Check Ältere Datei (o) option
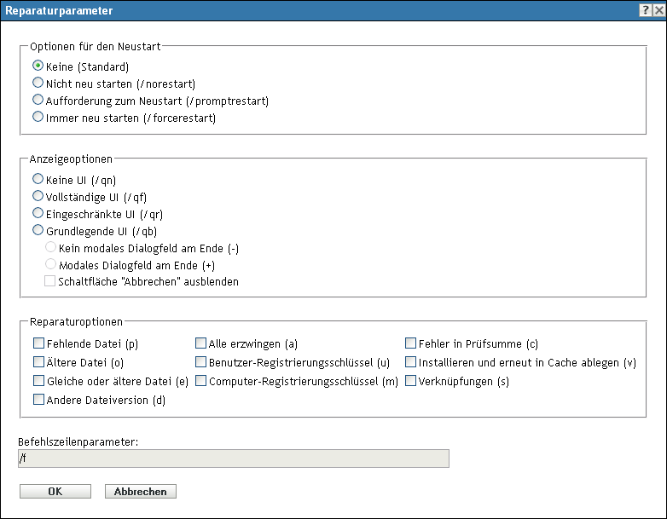 (x=38, y=362)
